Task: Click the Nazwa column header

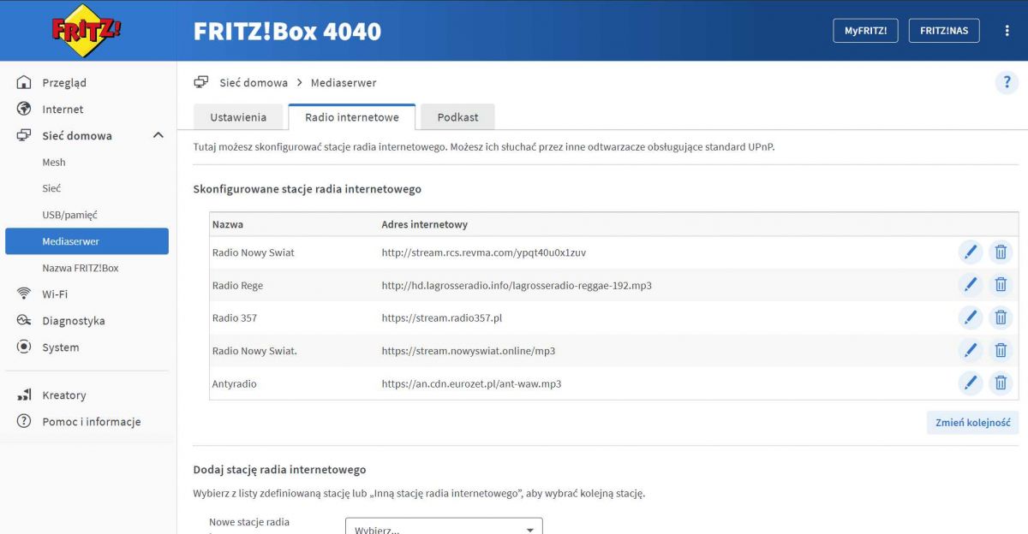Action: pos(228,224)
